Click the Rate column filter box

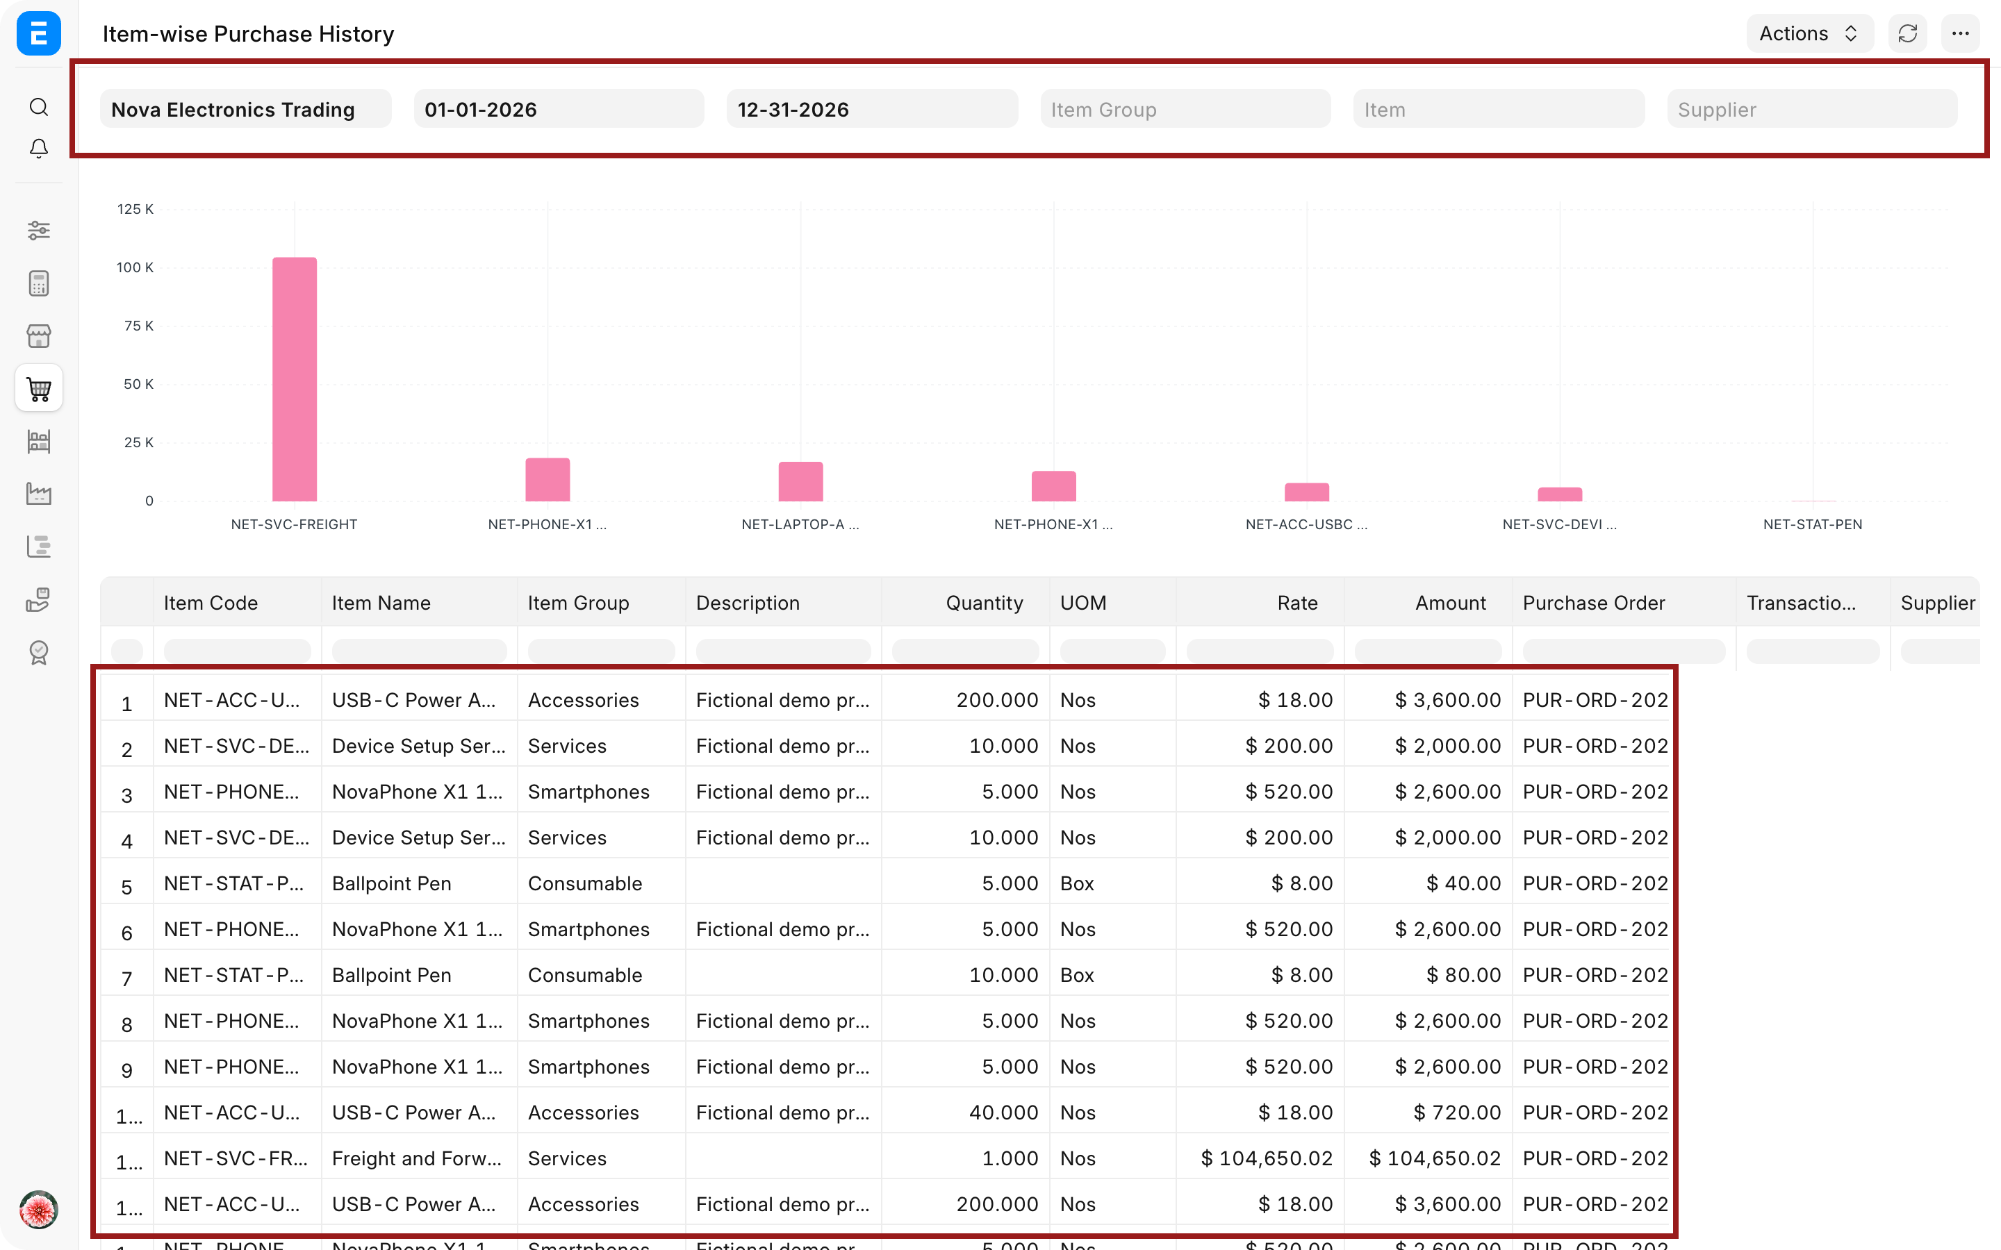point(1260,651)
